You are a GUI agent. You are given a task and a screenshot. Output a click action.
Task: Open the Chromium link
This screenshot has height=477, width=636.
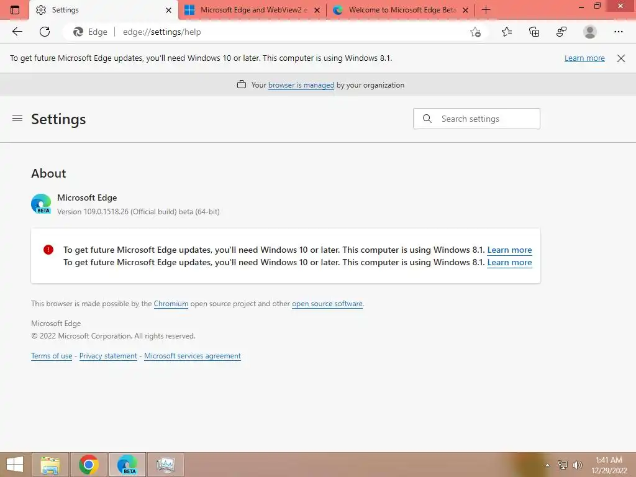click(x=171, y=304)
